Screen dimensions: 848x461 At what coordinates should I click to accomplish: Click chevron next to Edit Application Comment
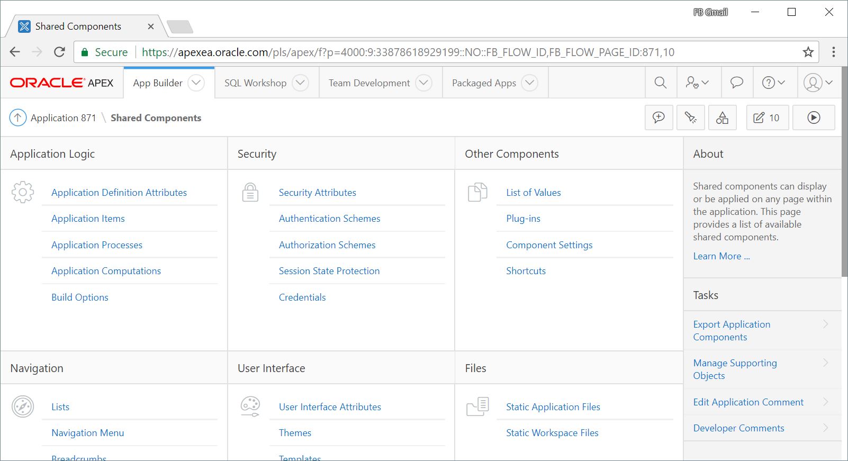click(x=825, y=402)
